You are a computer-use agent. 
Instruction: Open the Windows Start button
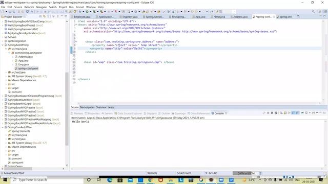[5, 179]
